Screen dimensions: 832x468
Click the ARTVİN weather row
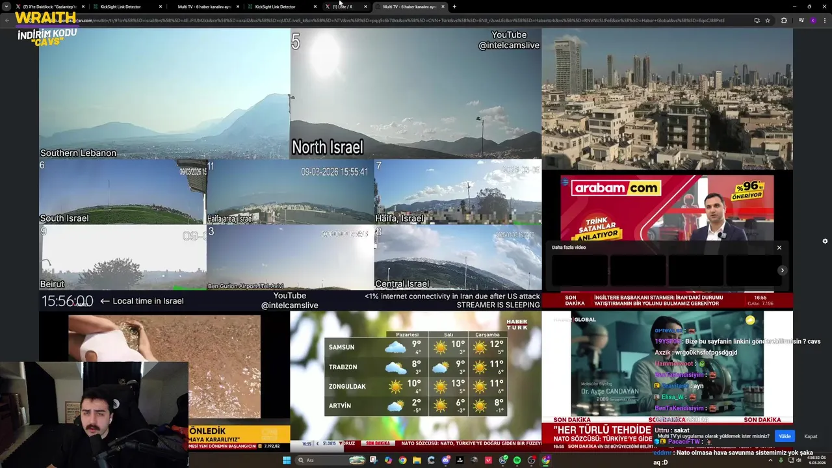[415, 406]
